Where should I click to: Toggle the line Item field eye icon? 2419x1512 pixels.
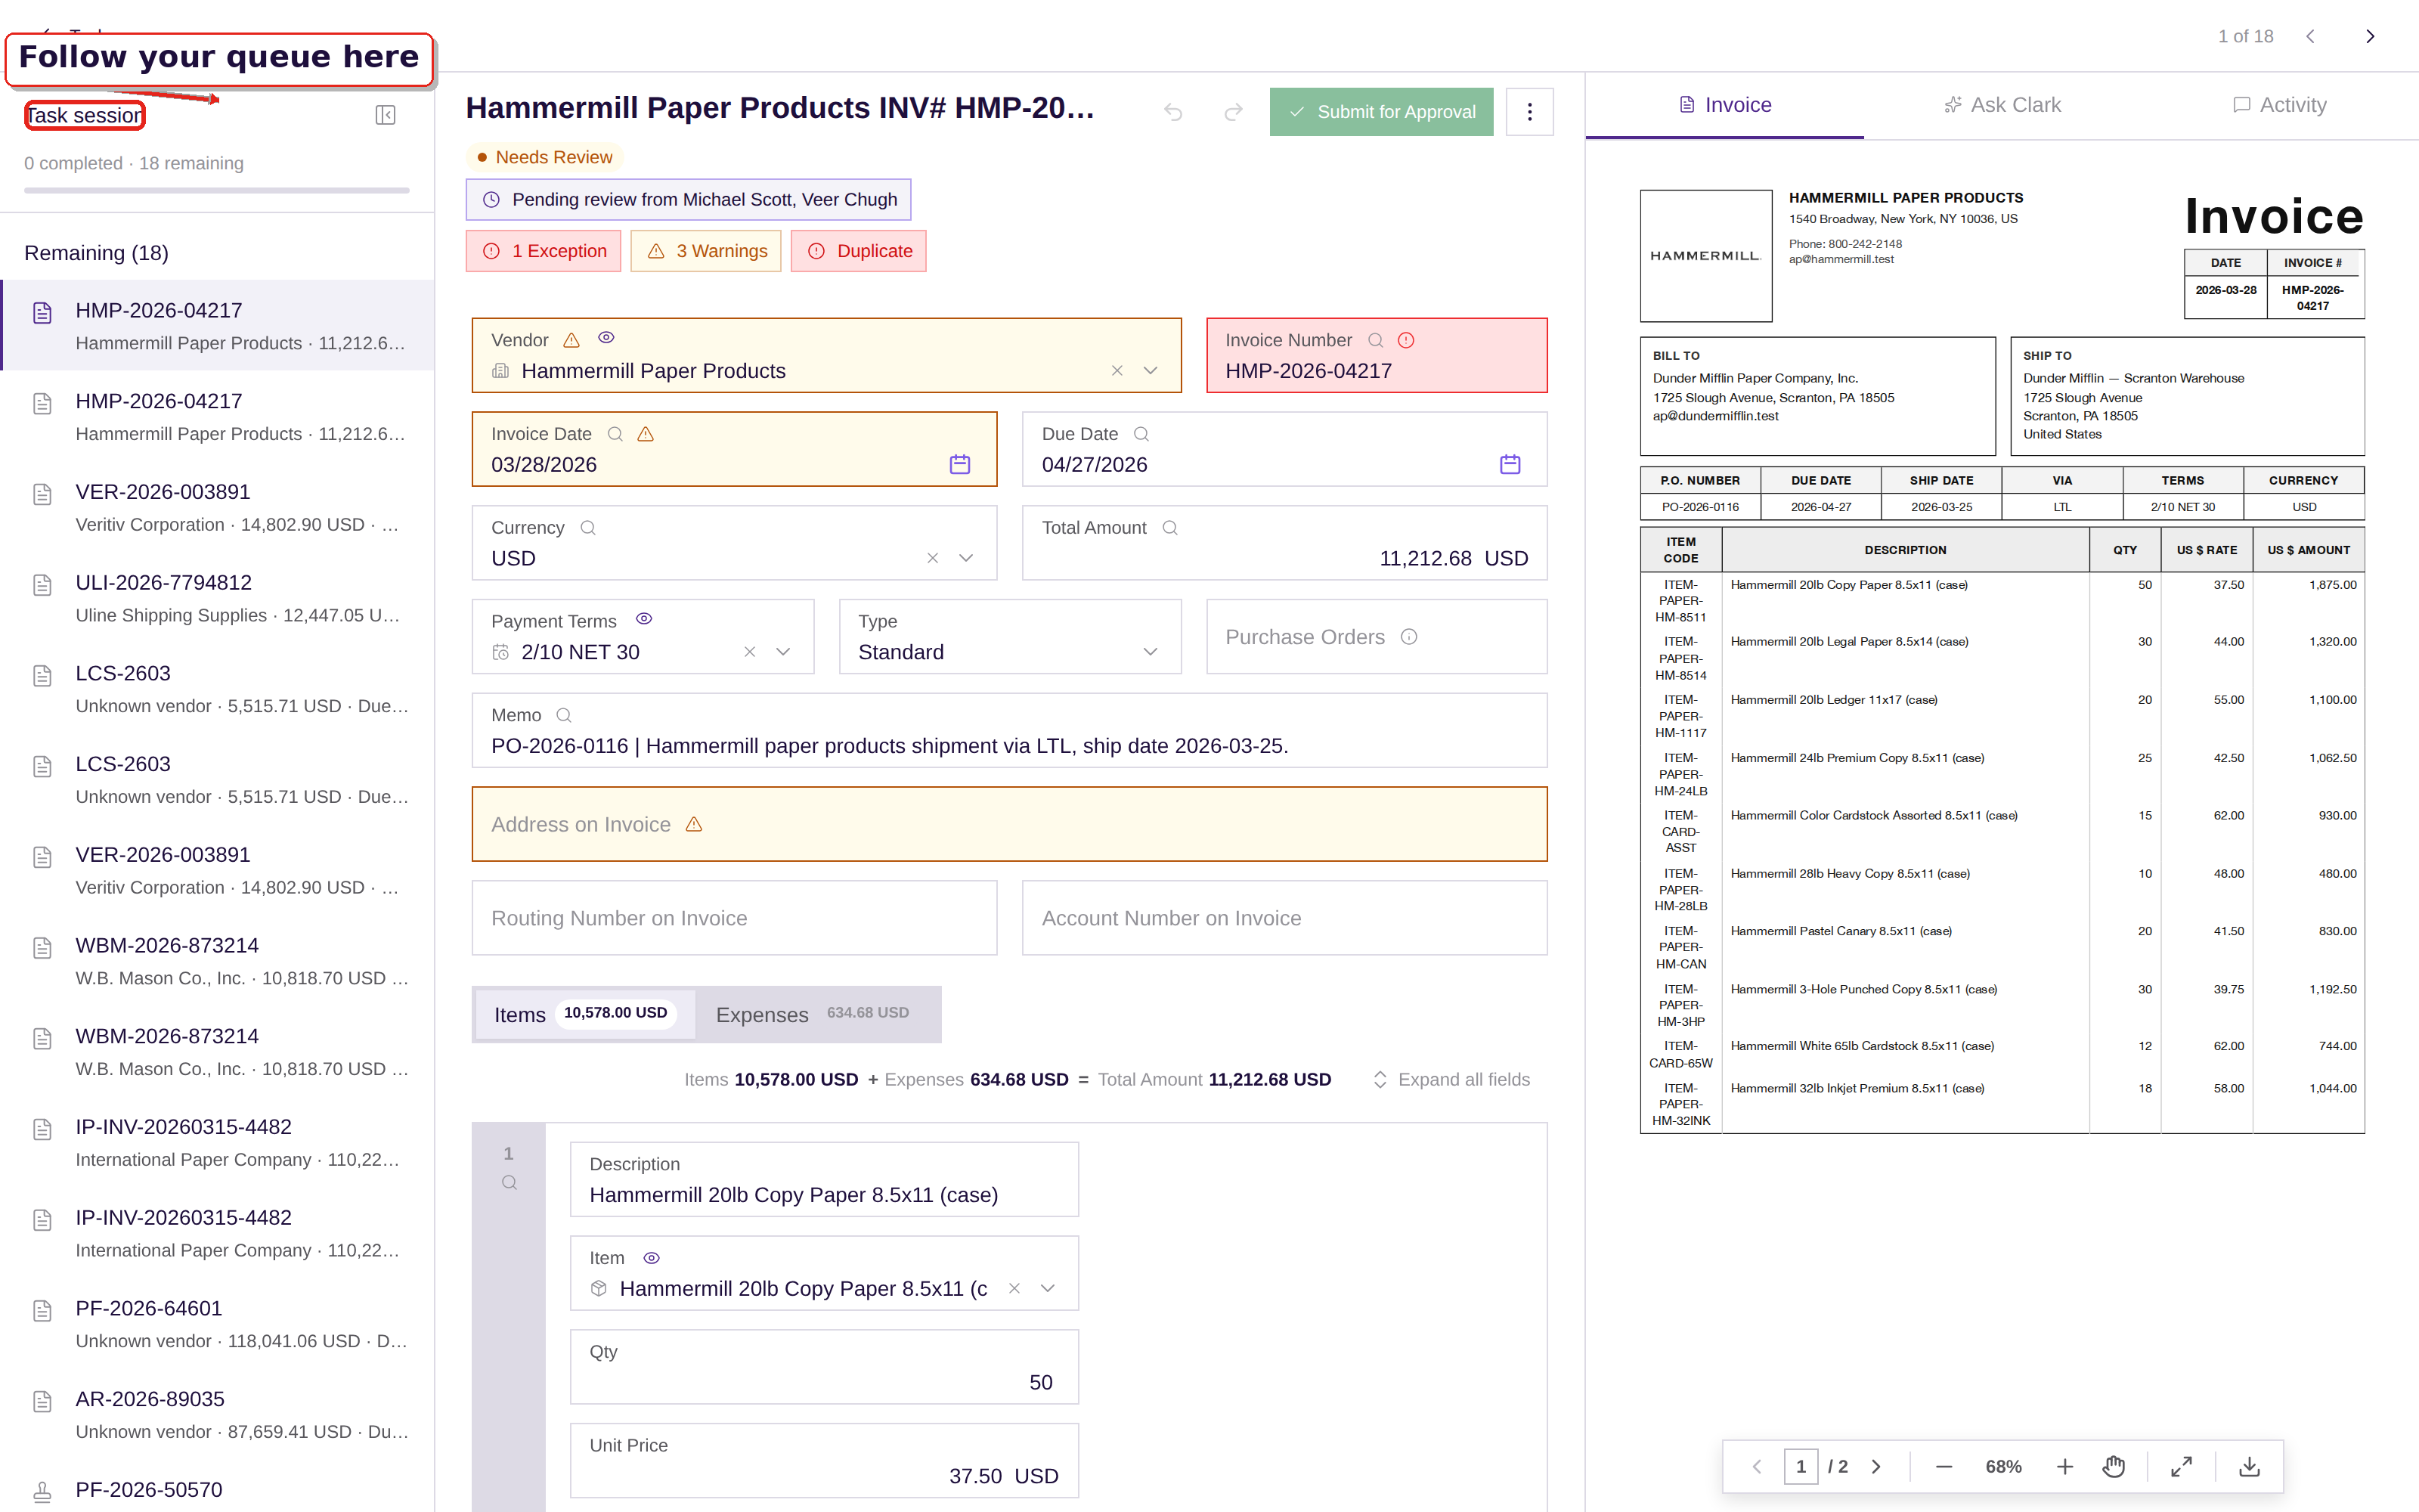pos(652,1258)
